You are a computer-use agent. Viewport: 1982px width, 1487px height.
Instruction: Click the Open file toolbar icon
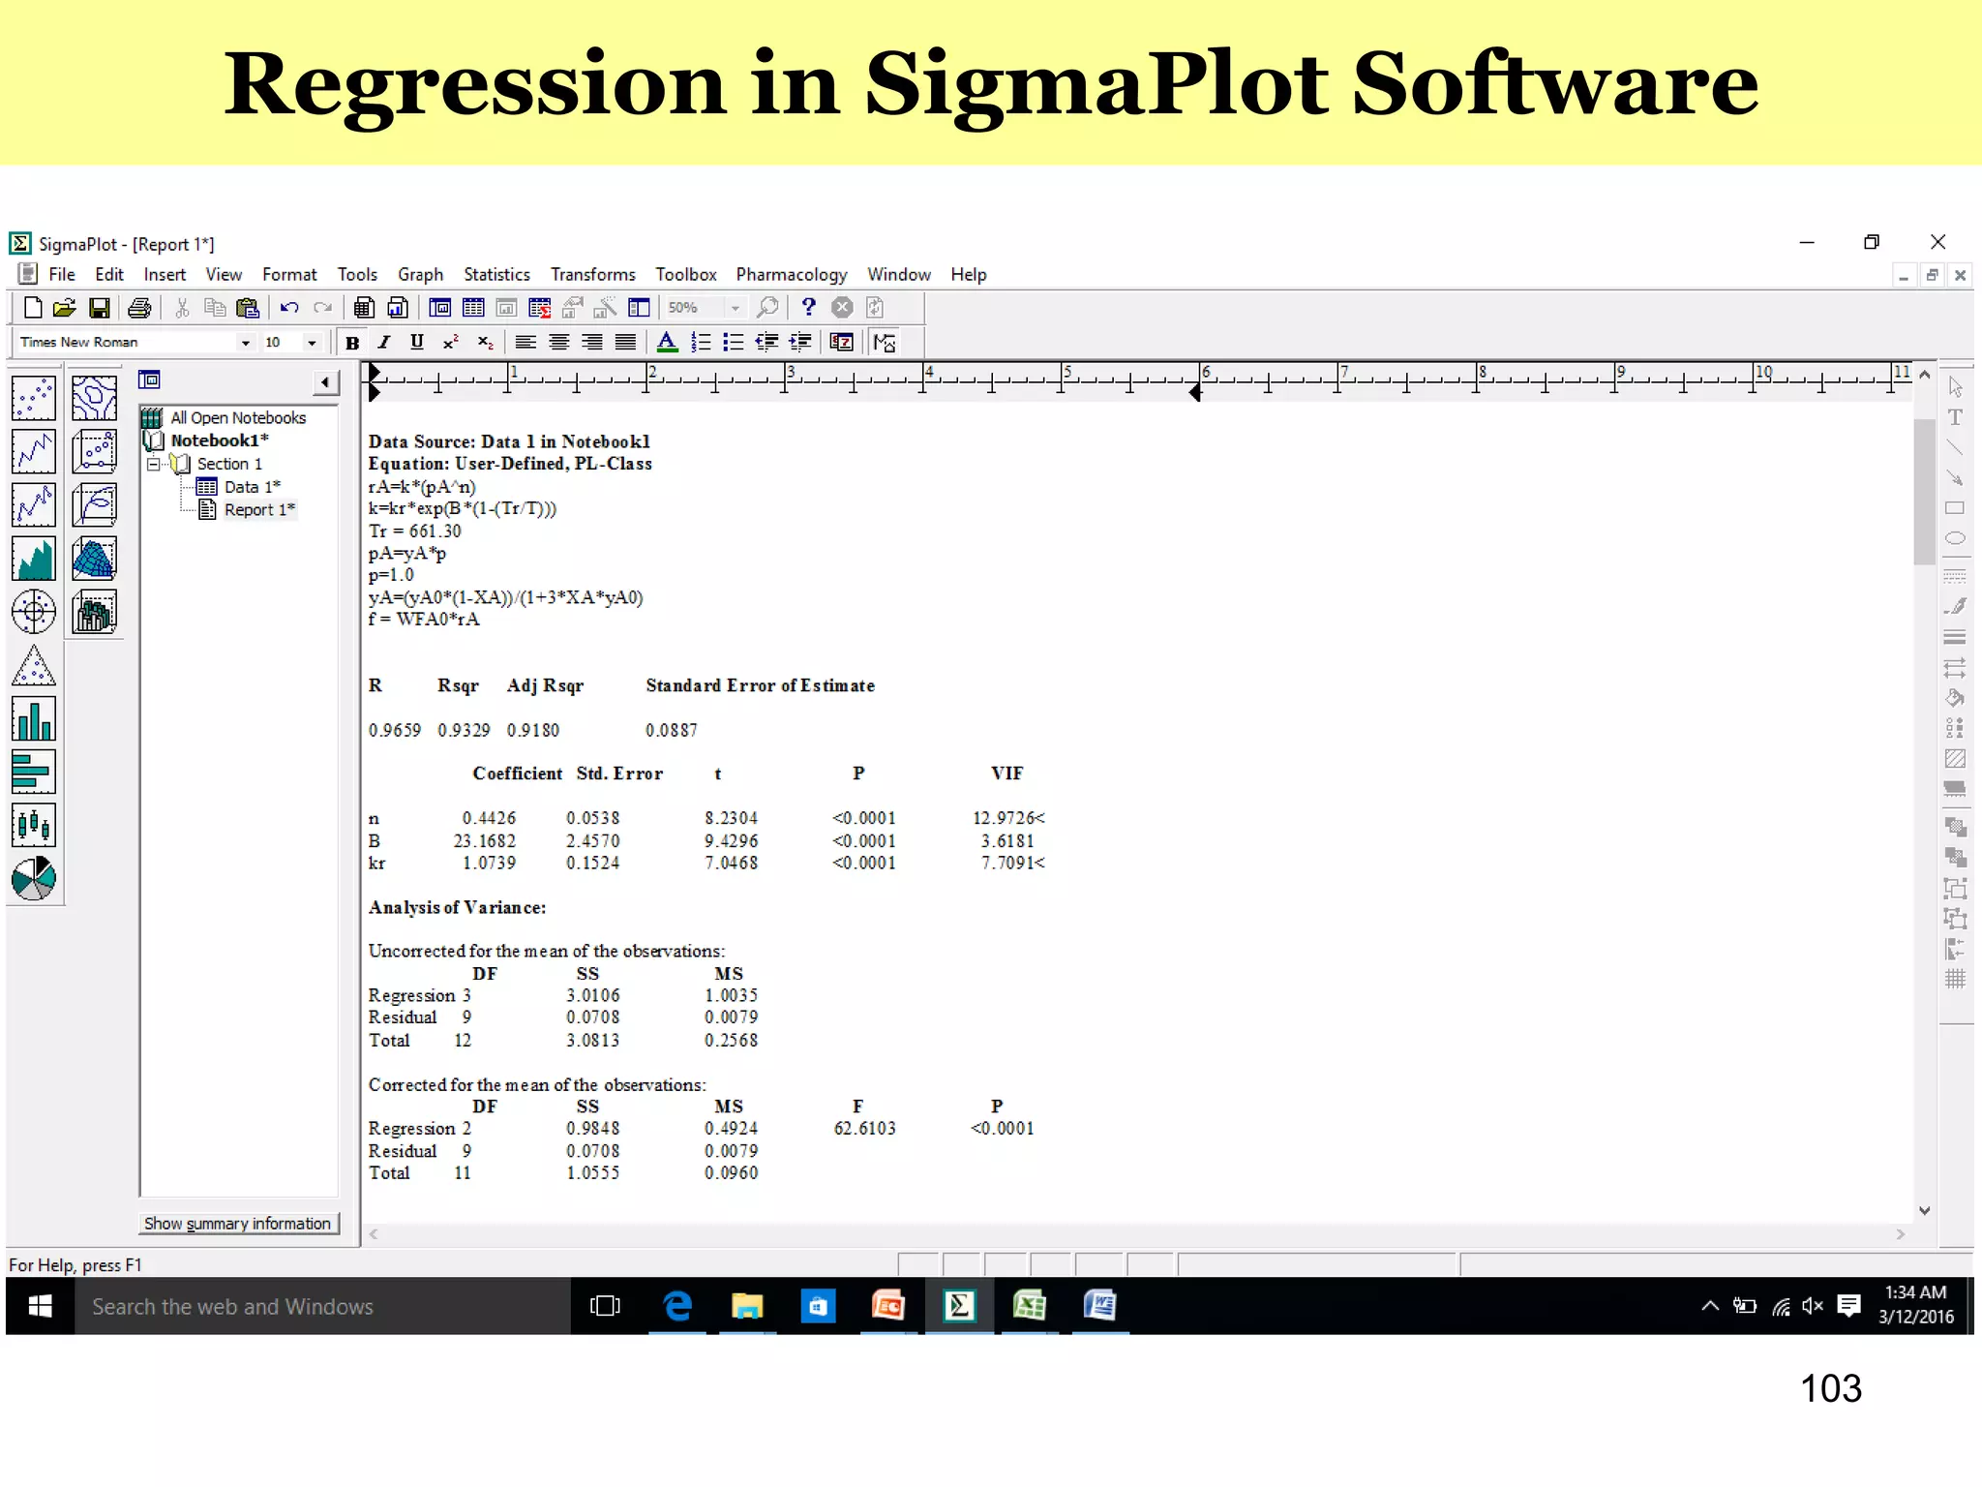tap(65, 308)
